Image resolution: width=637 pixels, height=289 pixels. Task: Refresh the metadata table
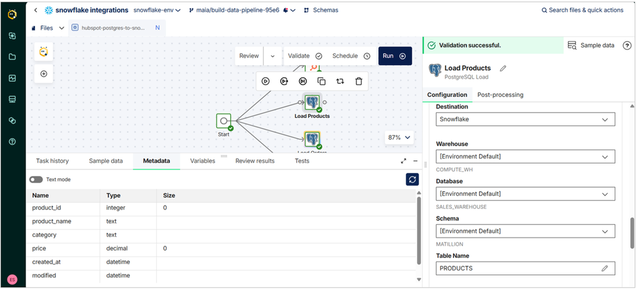pyautogui.click(x=412, y=180)
